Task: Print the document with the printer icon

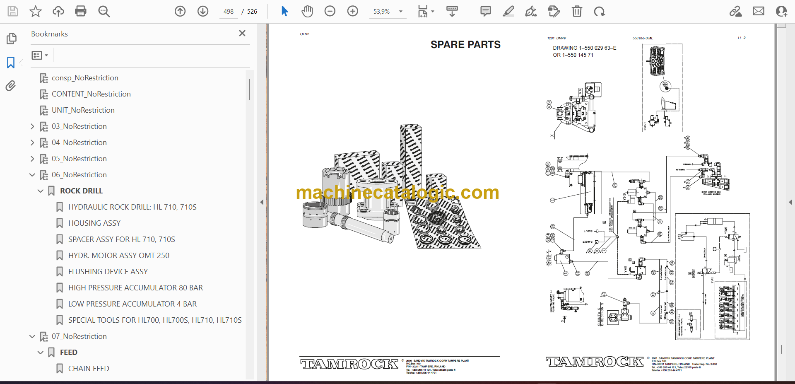Action: (81, 11)
